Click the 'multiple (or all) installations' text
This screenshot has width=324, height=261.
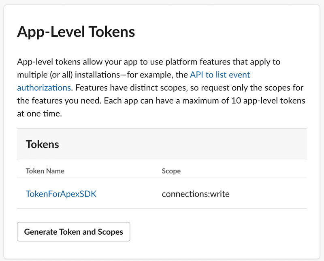pos(68,75)
